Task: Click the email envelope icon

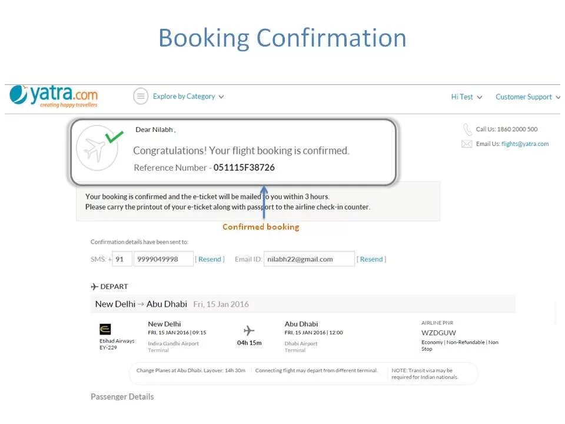Action: [x=467, y=144]
